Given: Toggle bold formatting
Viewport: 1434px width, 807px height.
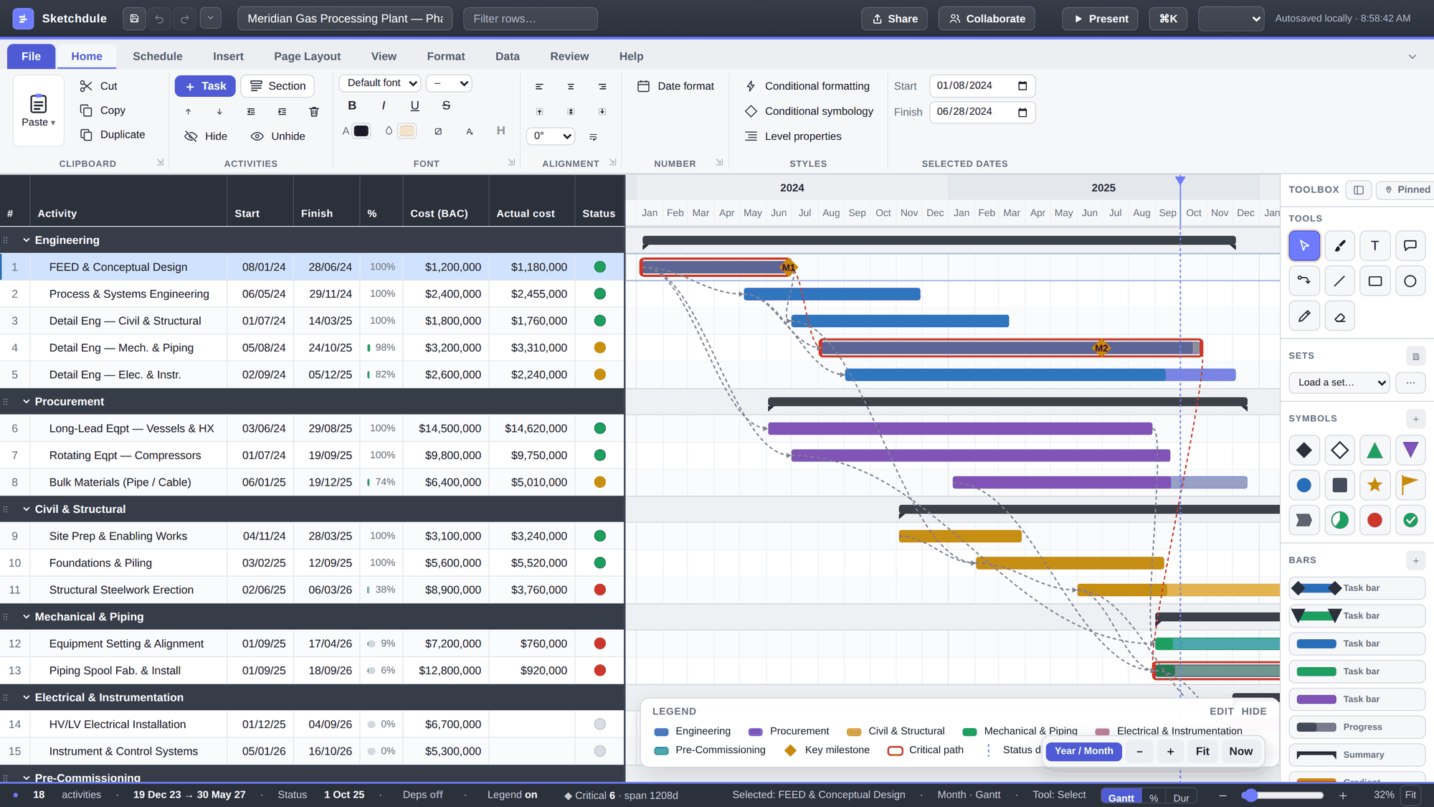Looking at the screenshot, I should pyautogui.click(x=352, y=105).
